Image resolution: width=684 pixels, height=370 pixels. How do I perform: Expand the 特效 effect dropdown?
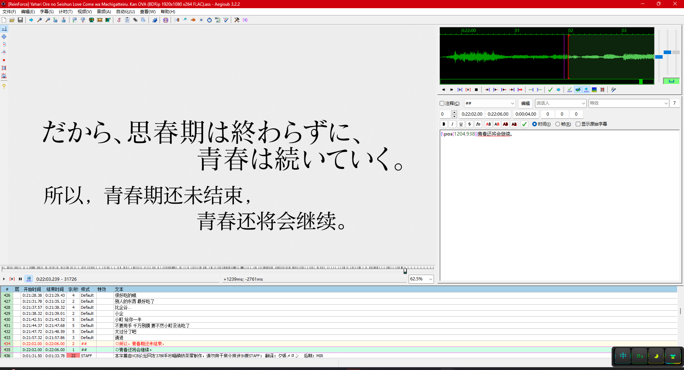click(666, 104)
